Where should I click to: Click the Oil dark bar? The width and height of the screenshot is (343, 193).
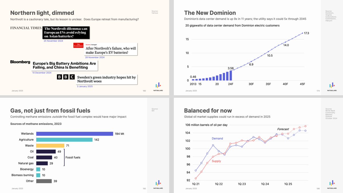pos(46,152)
